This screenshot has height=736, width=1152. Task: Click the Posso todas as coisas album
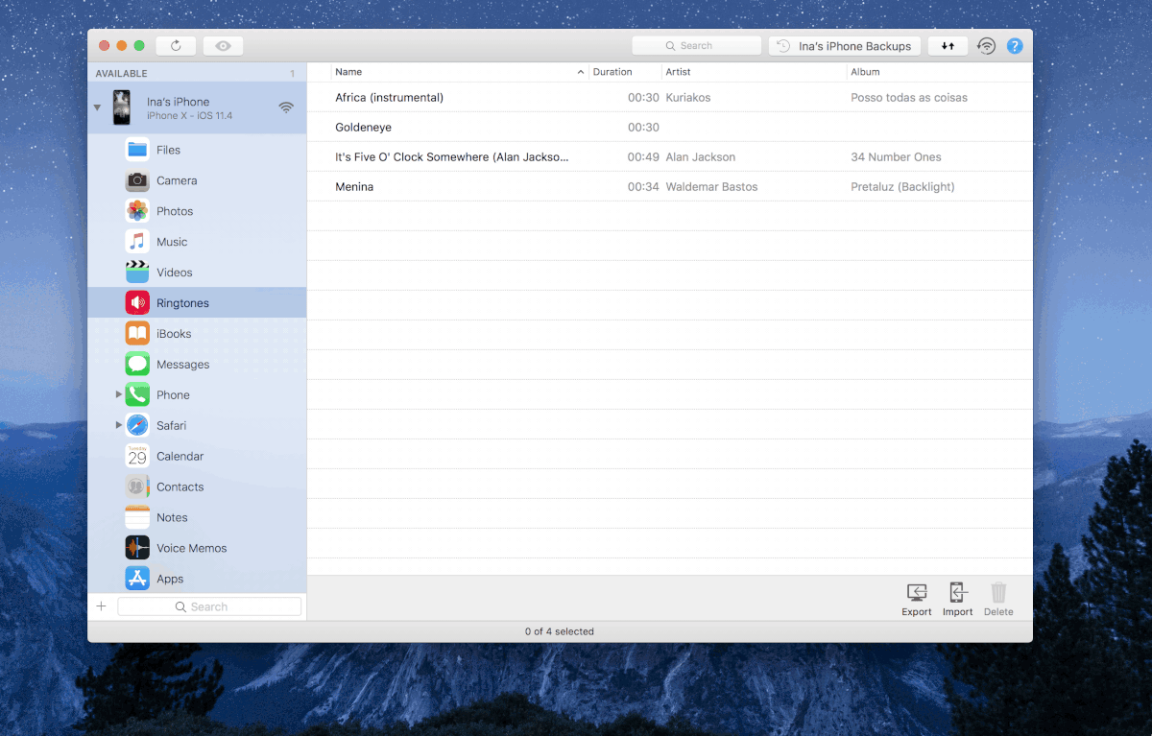point(909,98)
